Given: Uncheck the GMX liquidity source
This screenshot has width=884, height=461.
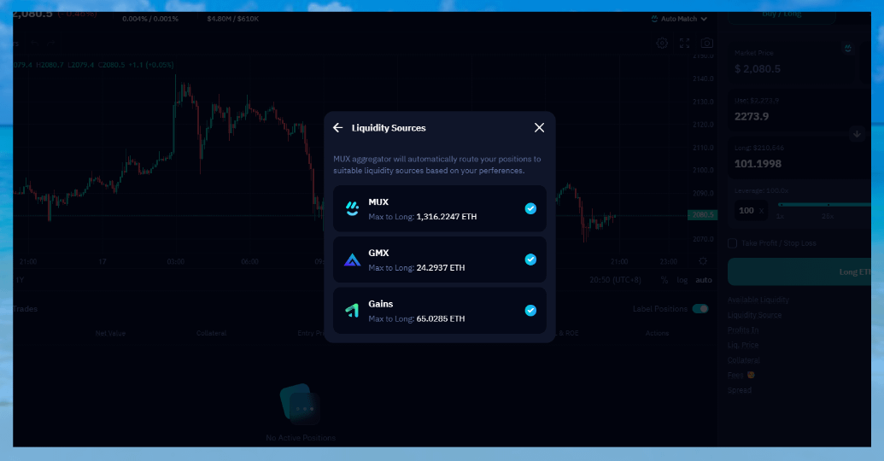Looking at the screenshot, I should (530, 260).
